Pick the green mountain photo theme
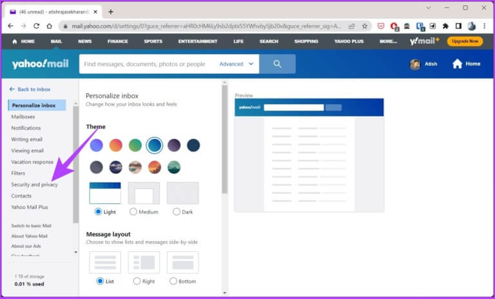The width and height of the screenshot is (495, 299). pyautogui.click(x=174, y=167)
